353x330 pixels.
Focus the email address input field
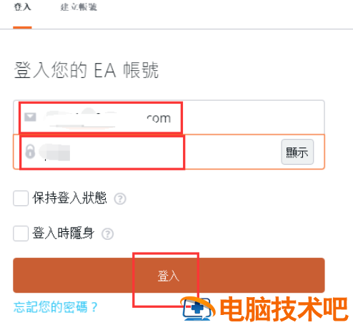click(169, 117)
